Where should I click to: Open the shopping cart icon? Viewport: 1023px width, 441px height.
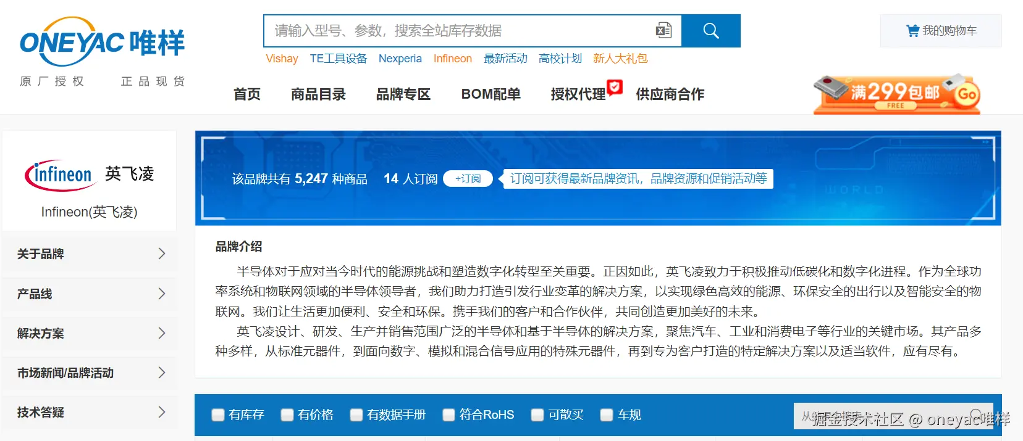[912, 31]
